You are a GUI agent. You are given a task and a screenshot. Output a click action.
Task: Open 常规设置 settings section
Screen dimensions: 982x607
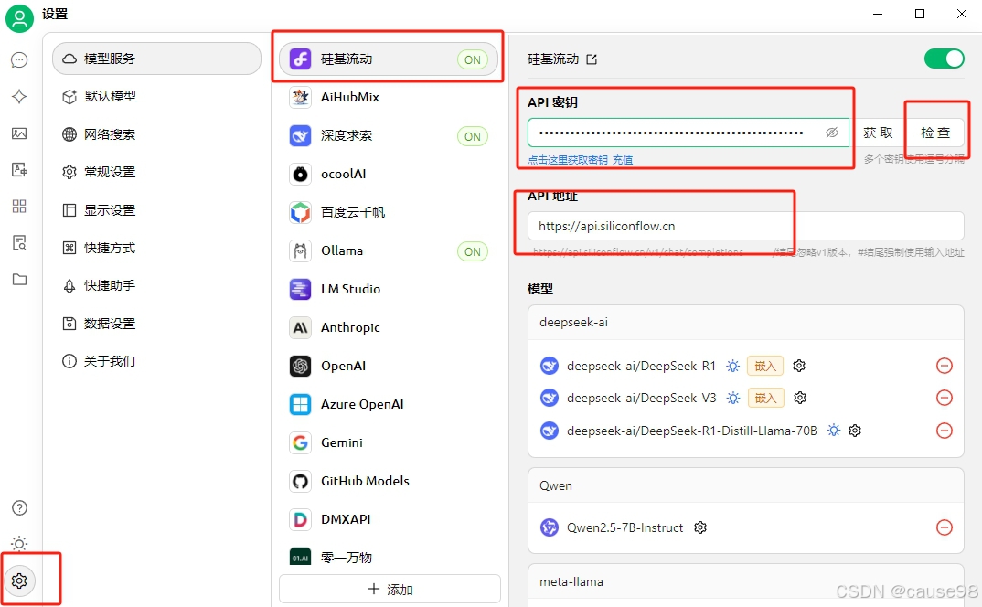pos(156,172)
